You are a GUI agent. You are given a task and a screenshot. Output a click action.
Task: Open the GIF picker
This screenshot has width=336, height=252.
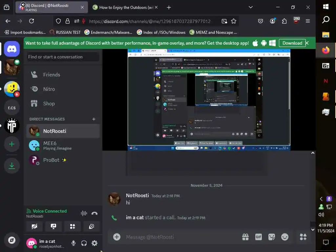click(259, 237)
